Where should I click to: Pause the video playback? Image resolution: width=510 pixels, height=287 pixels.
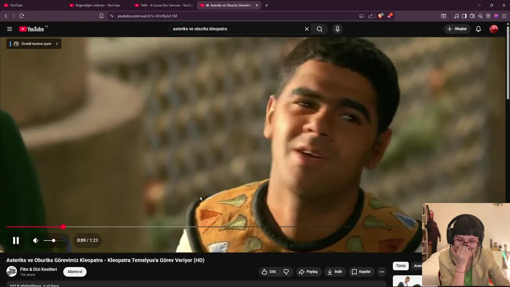[16, 240]
